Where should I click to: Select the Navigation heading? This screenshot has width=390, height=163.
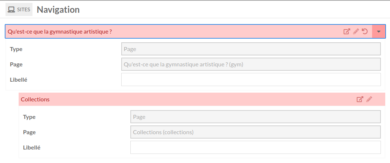pyautogui.click(x=58, y=10)
